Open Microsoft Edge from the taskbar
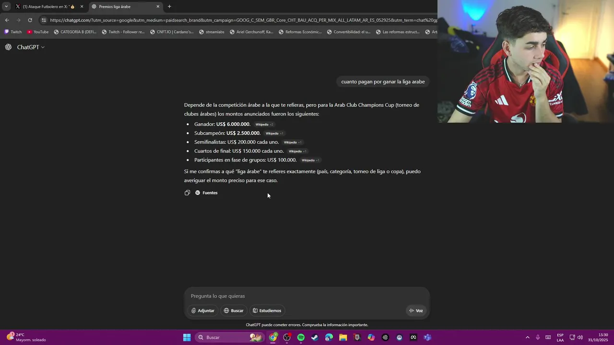 click(x=329, y=337)
